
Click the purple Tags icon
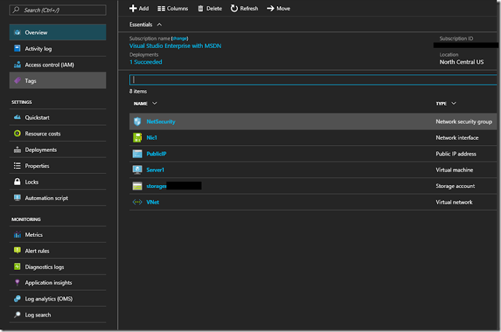point(18,81)
